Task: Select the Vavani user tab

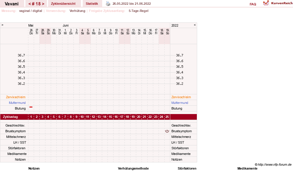Action: tap(12, 4)
